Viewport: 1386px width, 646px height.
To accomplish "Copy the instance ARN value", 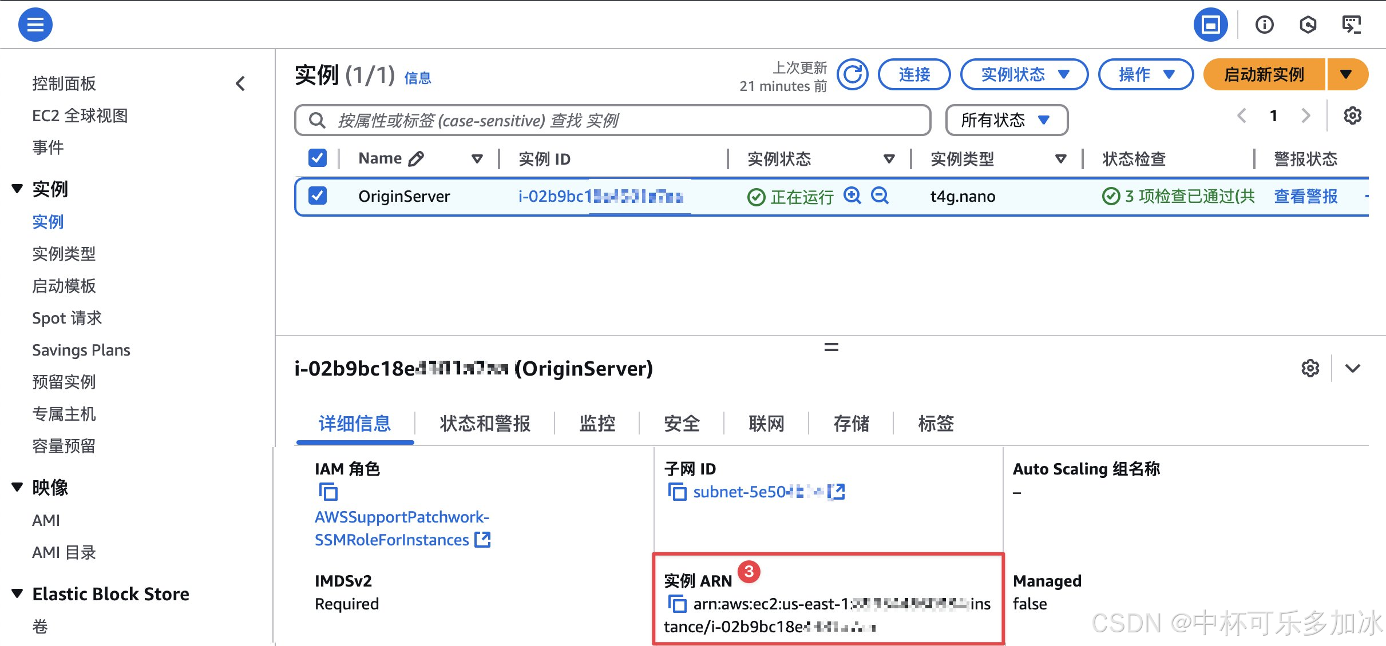I will 677,604.
